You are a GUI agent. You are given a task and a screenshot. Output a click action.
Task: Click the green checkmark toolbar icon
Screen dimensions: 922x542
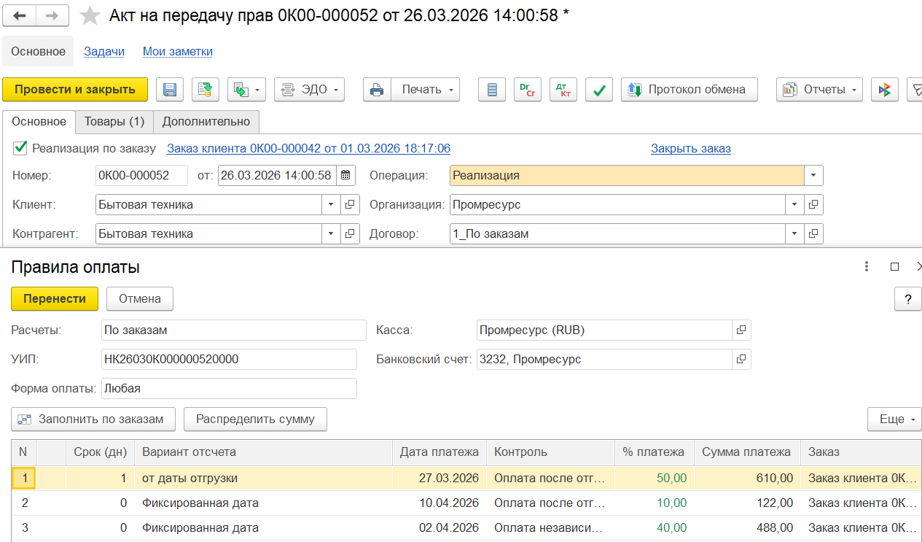(x=599, y=90)
